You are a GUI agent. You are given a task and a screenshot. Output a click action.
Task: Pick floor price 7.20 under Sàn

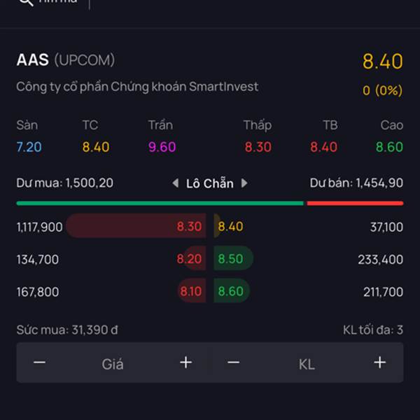29,147
